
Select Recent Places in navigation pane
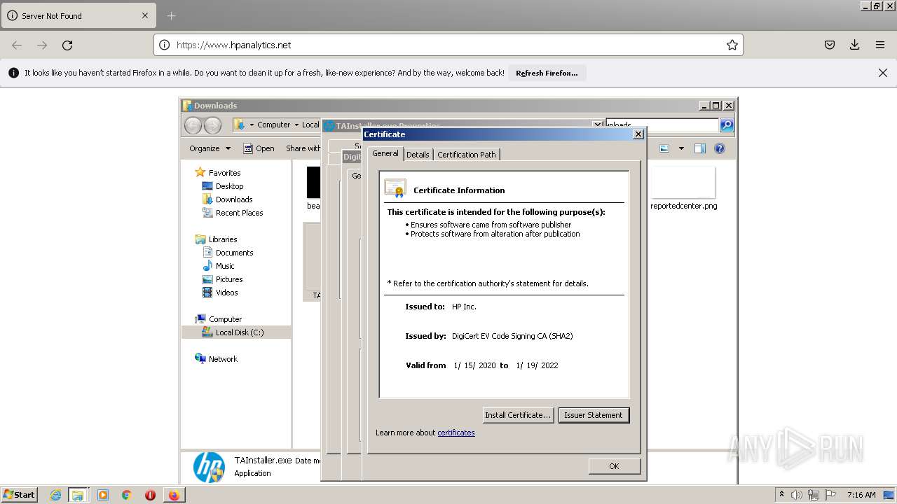click(x=239, y=213)
